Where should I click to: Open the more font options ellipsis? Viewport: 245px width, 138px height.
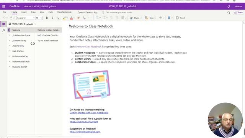click(90, 18)
